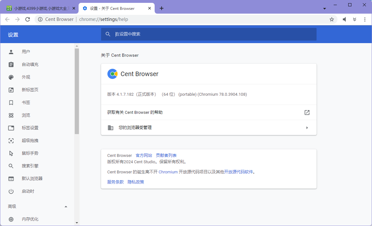This screenshot has height=226, width=372.
Task: Open the Search engine (搜索引擎) settings
Action: [x=30, y=166]
